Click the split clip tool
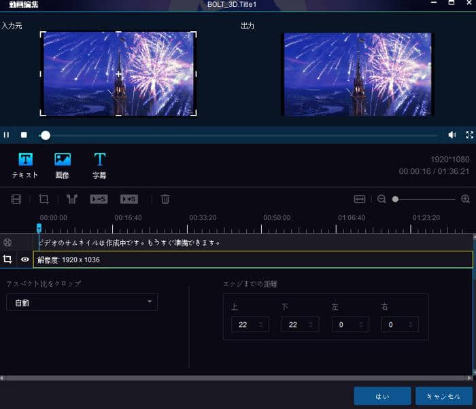 point(72,199)
